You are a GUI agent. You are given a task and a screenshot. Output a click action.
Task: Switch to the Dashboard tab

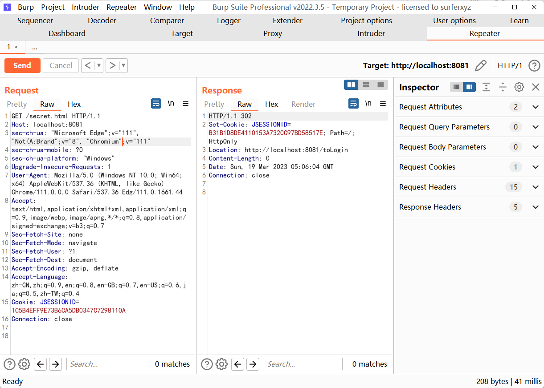point(67,33)
